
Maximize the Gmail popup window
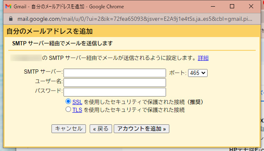point(232,6)
